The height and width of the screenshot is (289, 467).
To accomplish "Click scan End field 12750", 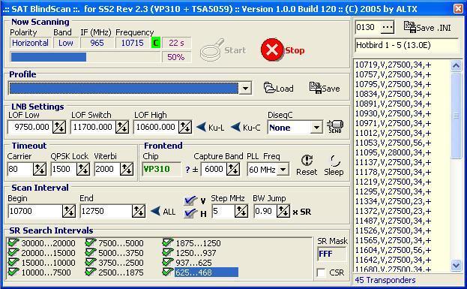I will click(106, 211).
